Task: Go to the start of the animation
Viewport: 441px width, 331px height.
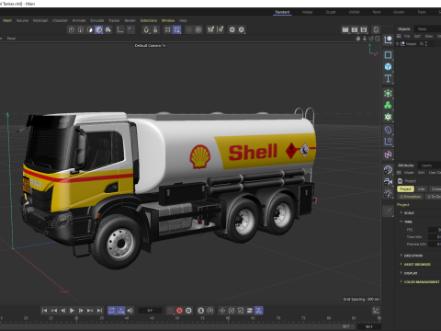Action: pos(44,311)
